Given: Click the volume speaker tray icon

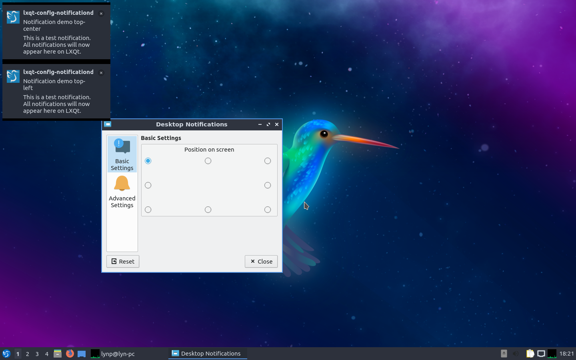Looking at the screenshot, I should pos(516,354).
